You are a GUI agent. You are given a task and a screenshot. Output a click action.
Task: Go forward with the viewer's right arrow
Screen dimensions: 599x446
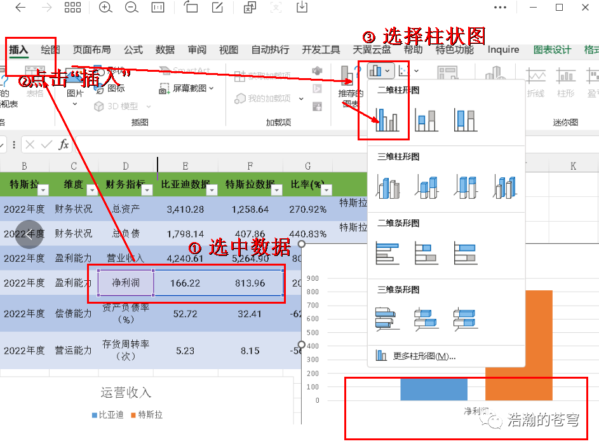tap(46, 7)
